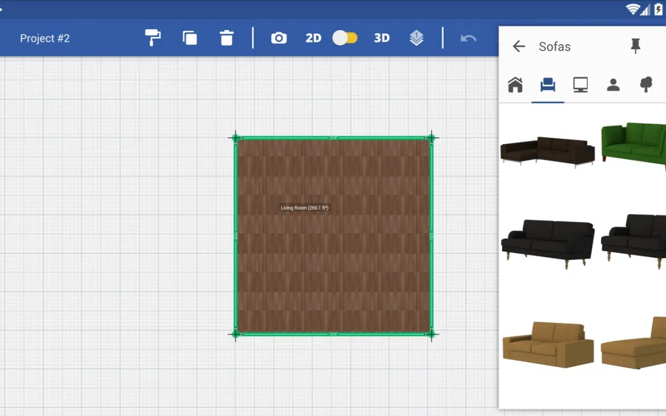Pin the Sofas catalog panel
This screenshot has width=666, height=416.
click(x=635, y=46)
